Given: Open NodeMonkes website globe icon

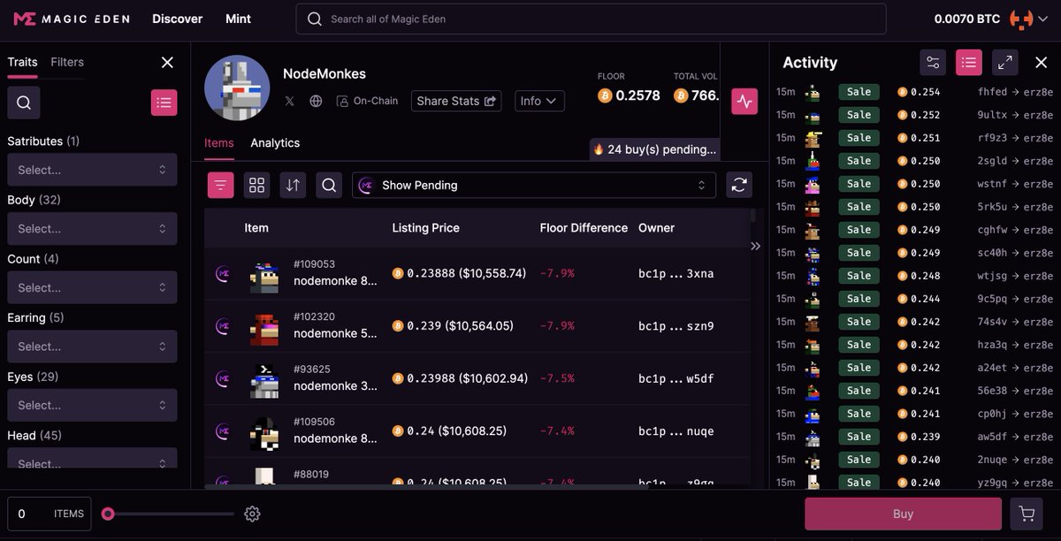Looking at the screenshot, I should [316, 101].
